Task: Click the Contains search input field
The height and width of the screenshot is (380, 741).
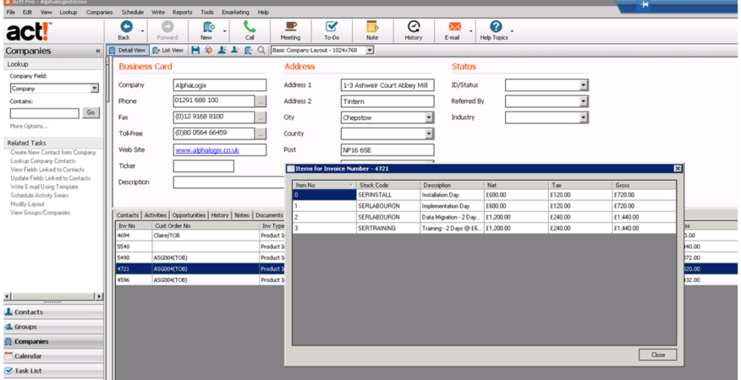Action: (x=45, y=113)
